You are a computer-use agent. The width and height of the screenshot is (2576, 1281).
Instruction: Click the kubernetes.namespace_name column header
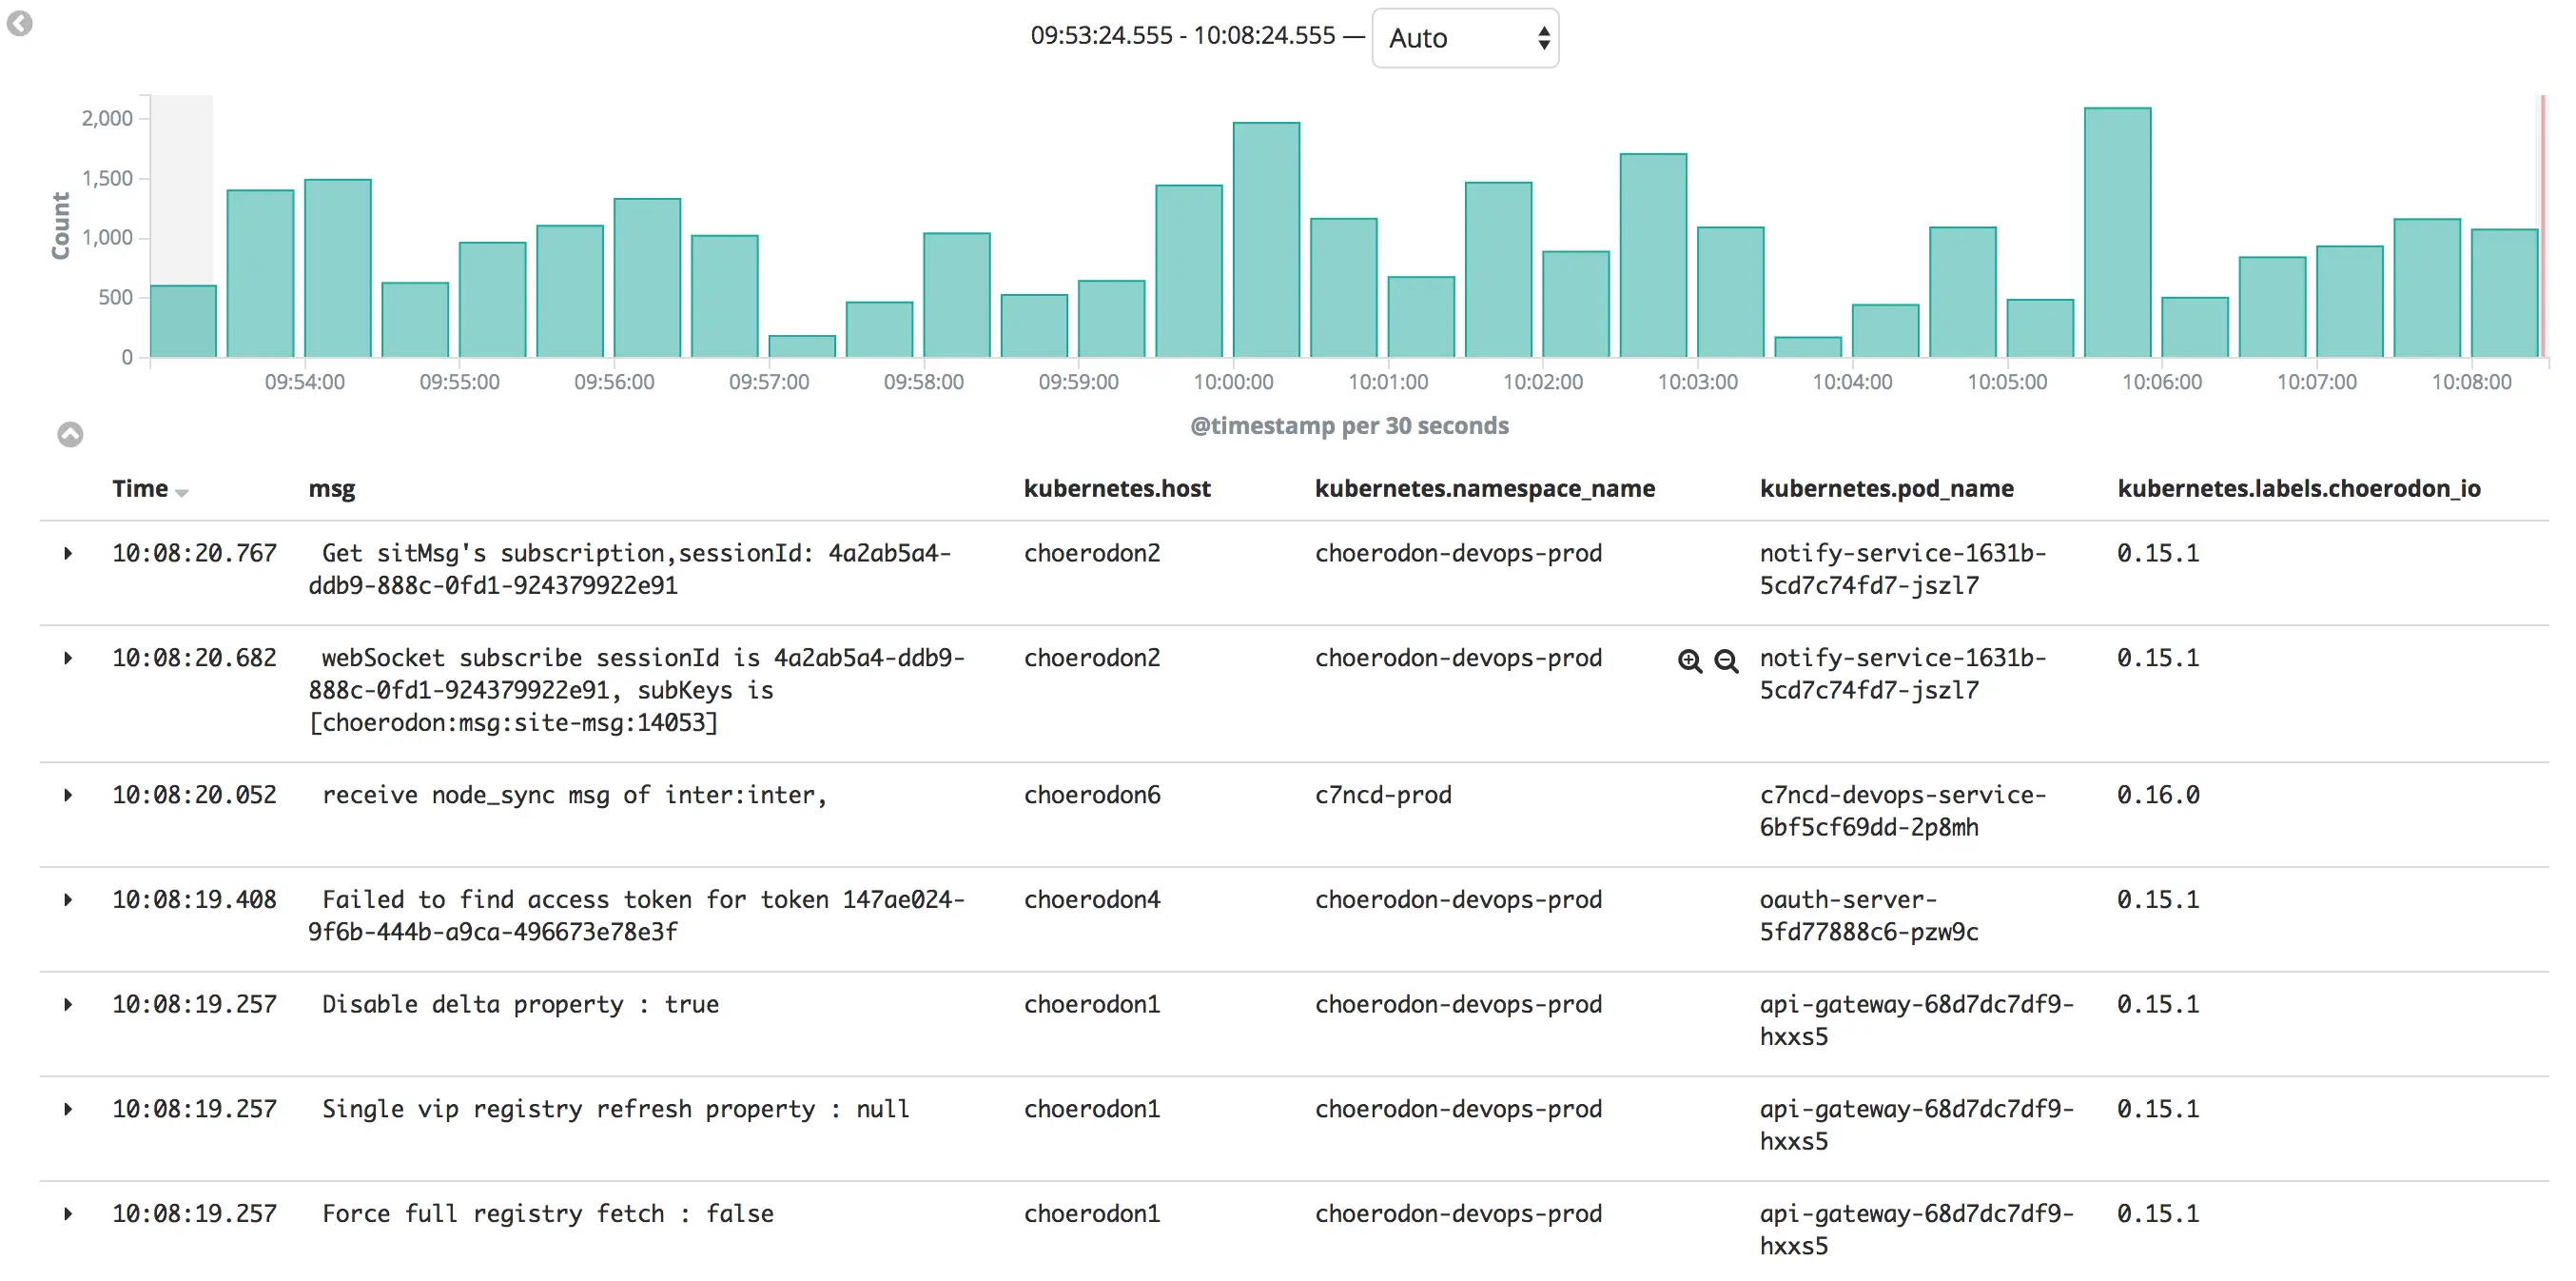(1484, 489)
